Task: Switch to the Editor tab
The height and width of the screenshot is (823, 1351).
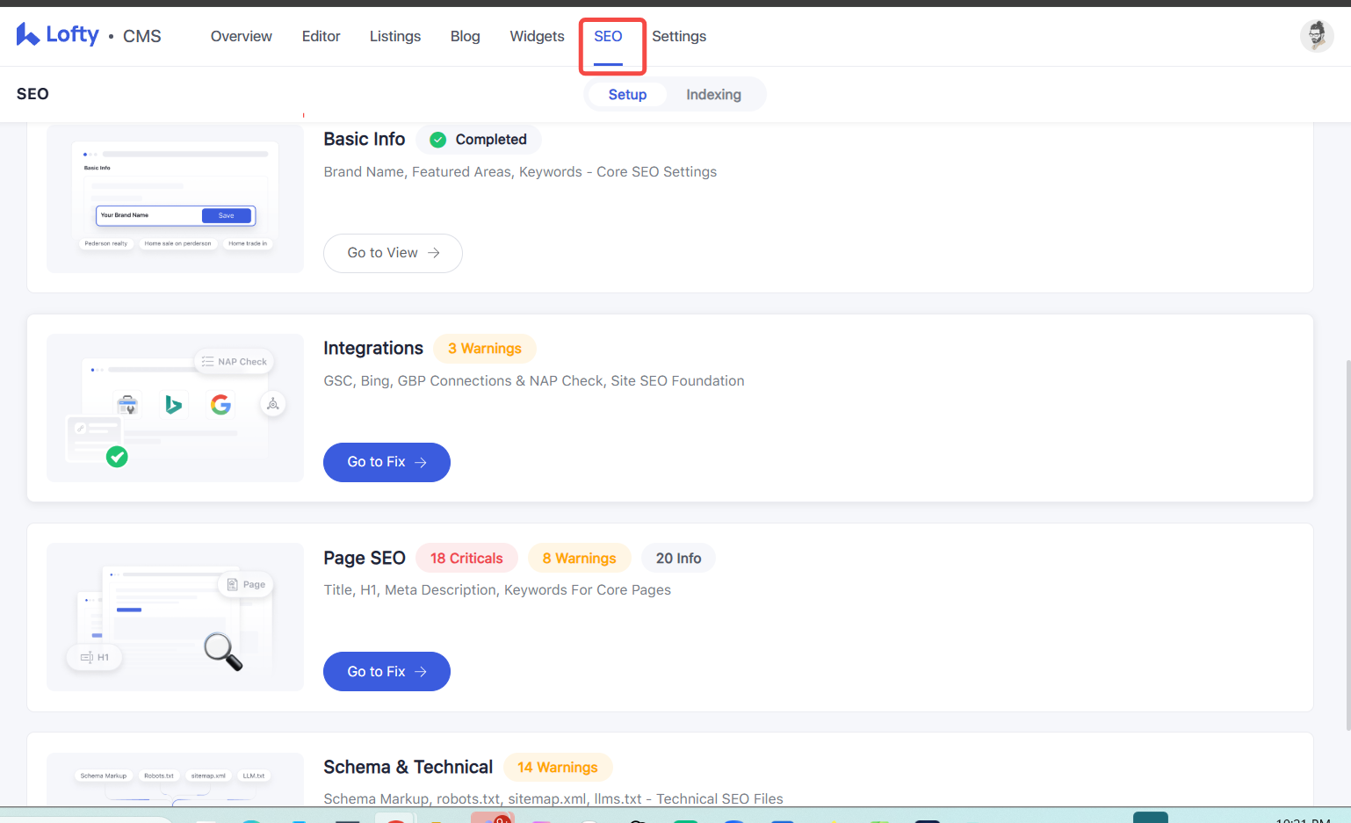Action: coord(321,36)
